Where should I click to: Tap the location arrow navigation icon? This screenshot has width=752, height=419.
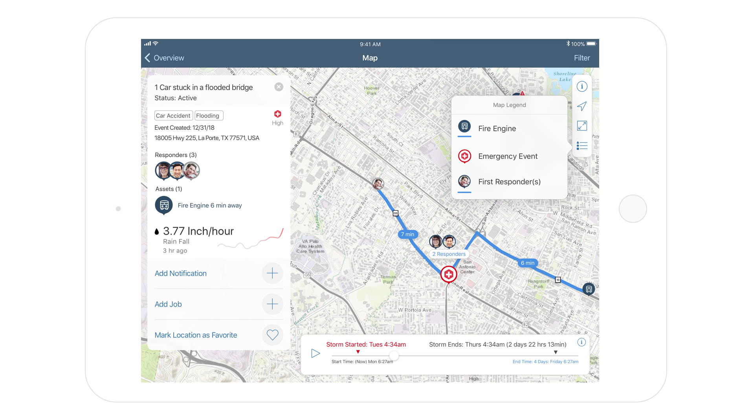click(581, 106)
